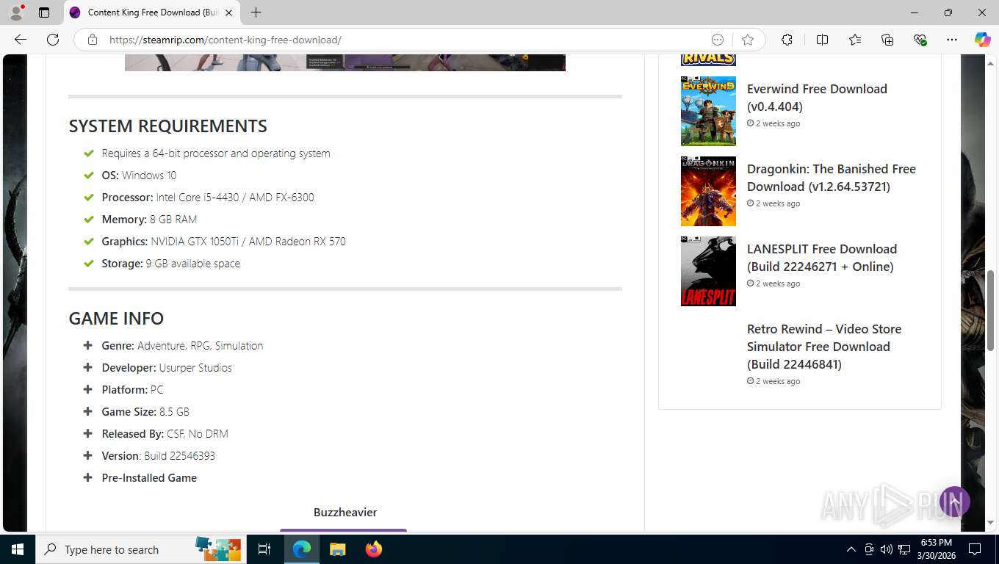This screenshot has width=999, height=564.
Task: Click the Buzzheavier download label
Action: [x=345, y=512]
